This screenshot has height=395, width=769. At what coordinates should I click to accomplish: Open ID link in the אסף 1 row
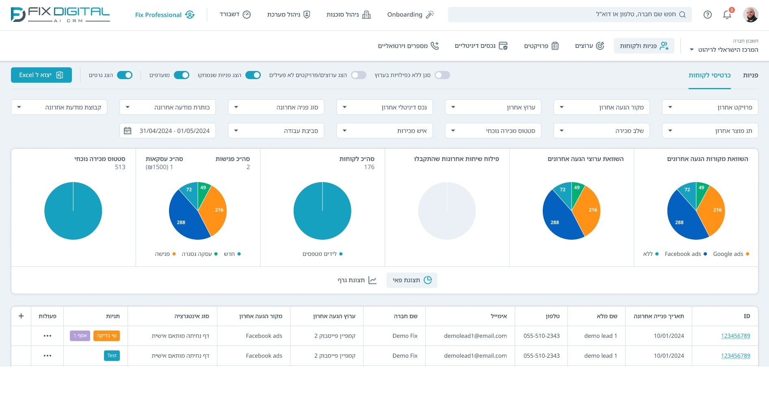click(x=735, y=336)
